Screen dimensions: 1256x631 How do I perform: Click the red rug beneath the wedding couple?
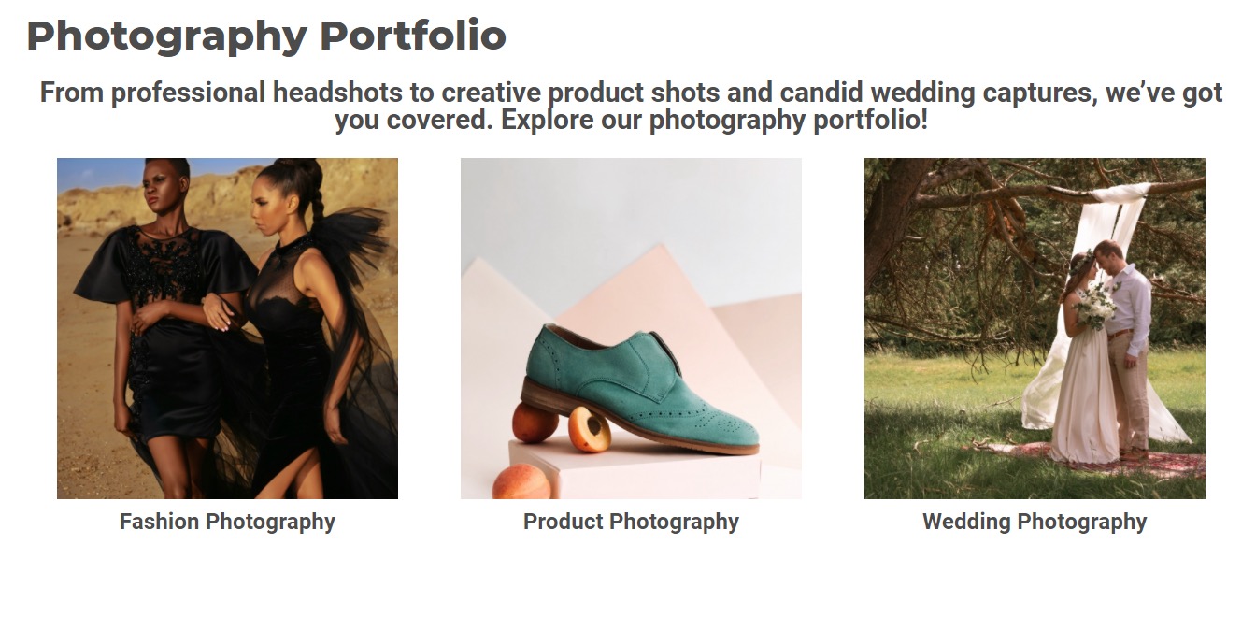1093,460
